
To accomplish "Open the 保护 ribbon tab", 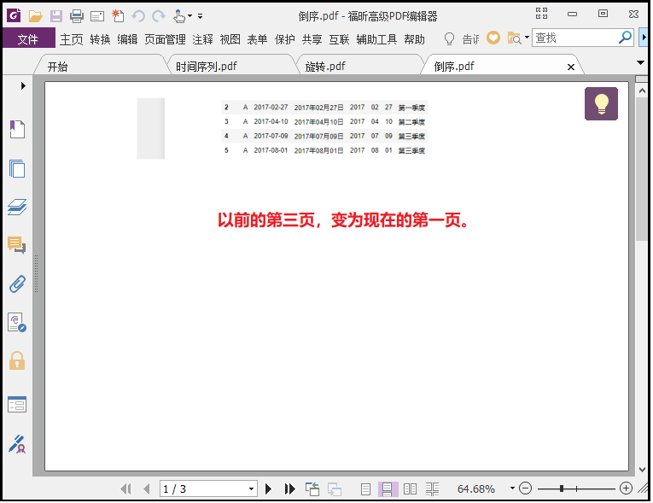I will [285, 39].
